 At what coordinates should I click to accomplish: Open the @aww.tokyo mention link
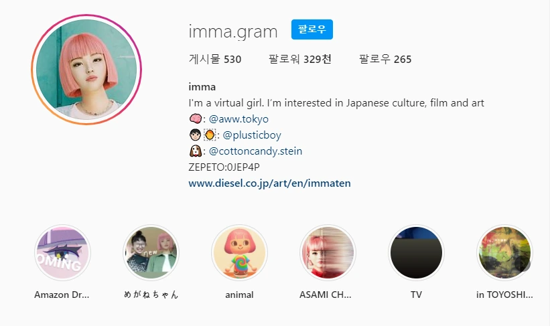point(238,119)
